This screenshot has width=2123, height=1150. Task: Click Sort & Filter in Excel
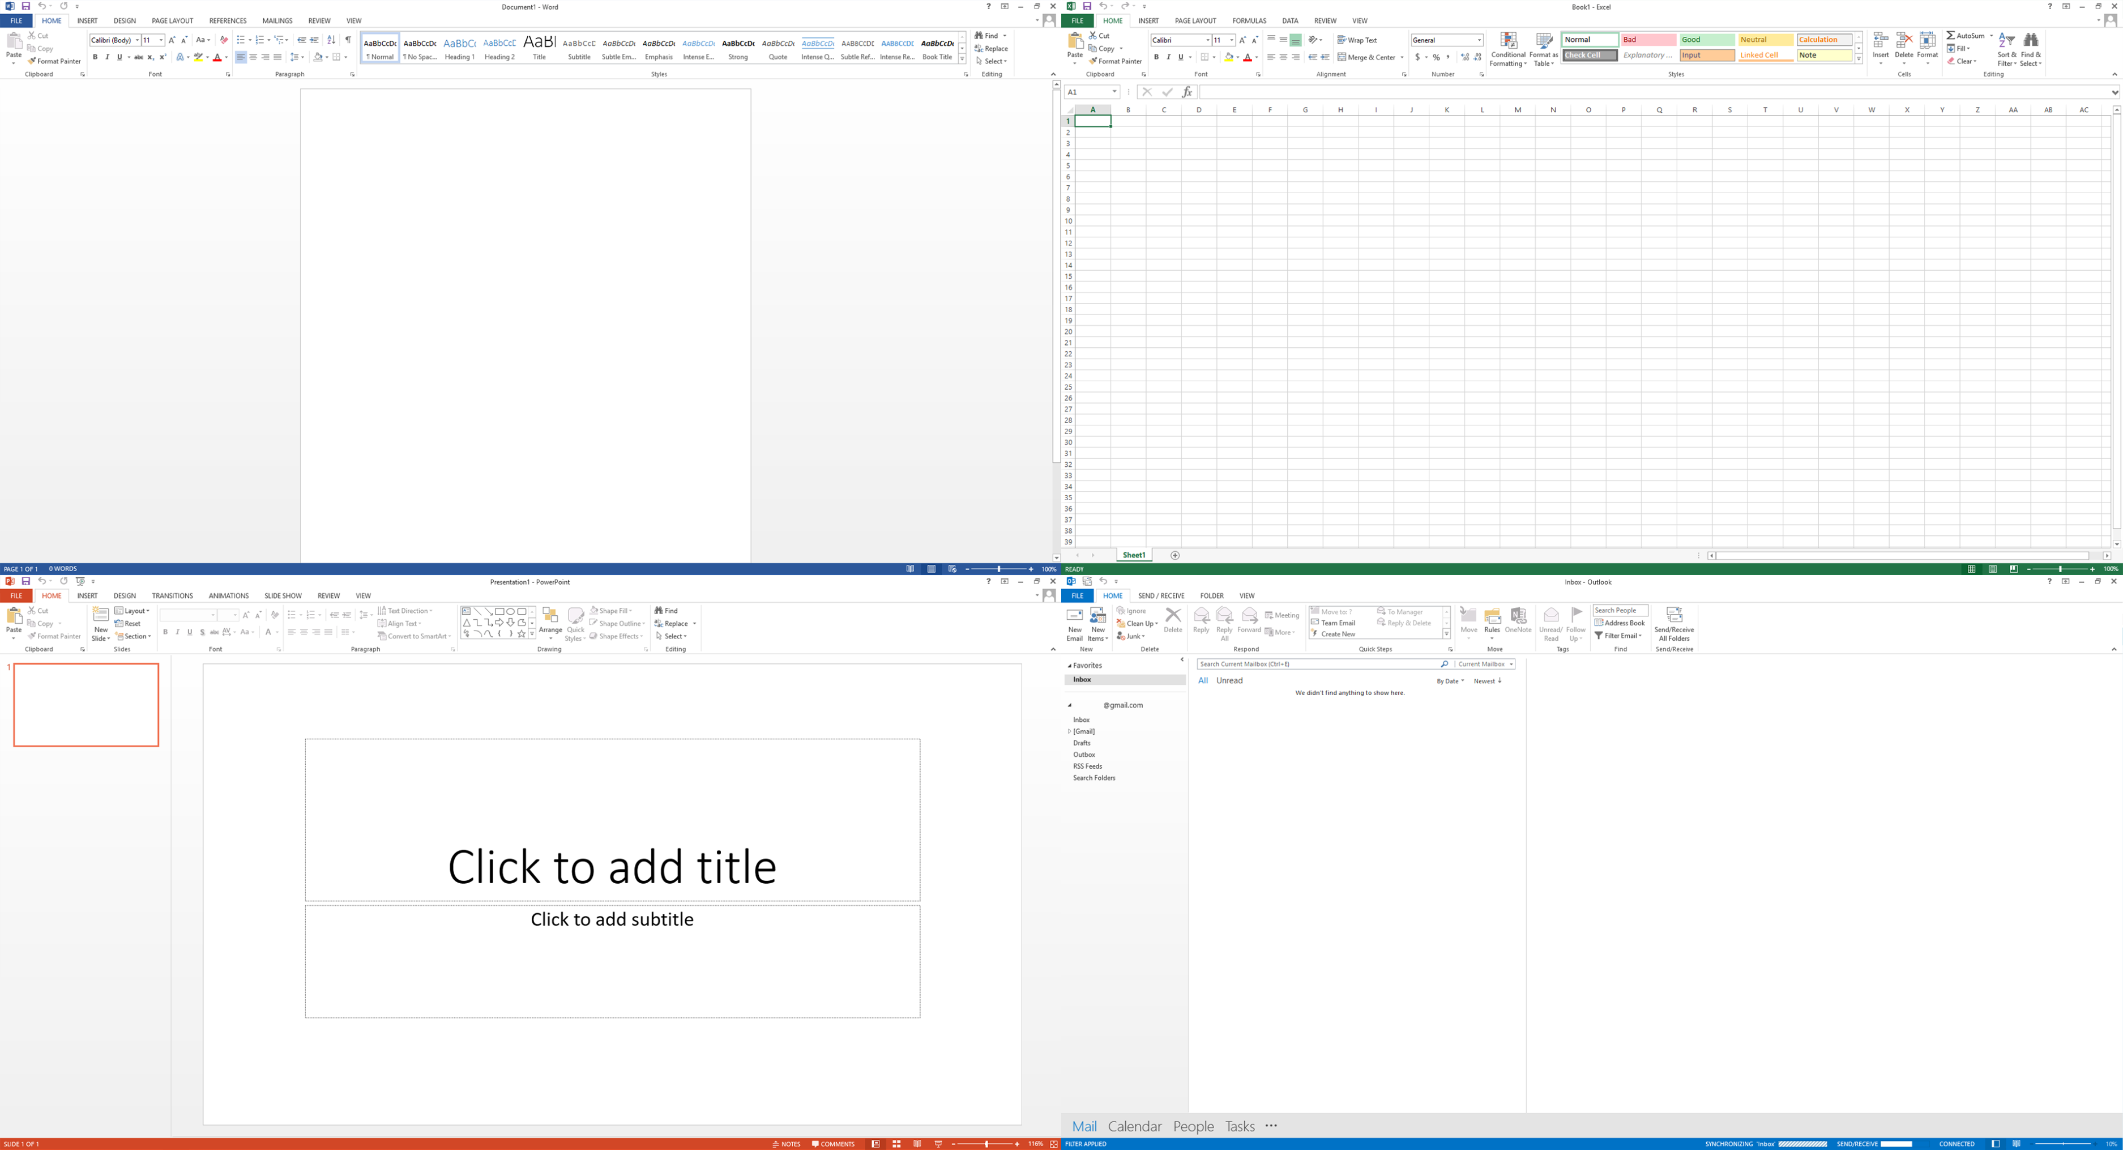click(x=2007, y=50)
